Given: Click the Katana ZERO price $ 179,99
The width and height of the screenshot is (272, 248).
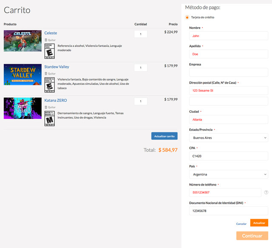Looking at the screenshot, I should pos(171,99).
